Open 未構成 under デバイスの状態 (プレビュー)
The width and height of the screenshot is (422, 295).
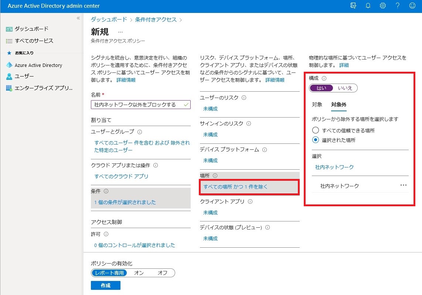pos(210,238)
